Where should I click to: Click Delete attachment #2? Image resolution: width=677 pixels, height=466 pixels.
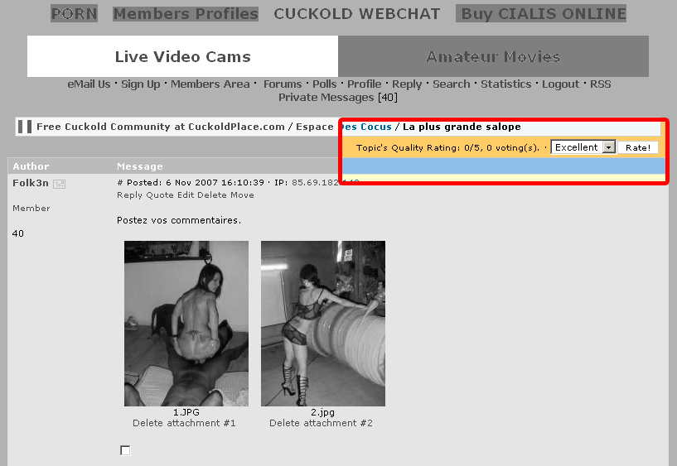click(321, 423)
